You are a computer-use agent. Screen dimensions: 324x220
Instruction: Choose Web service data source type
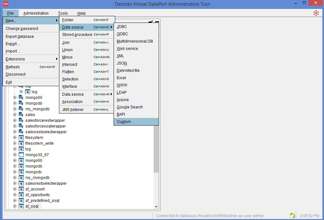(x=136, y=49)
